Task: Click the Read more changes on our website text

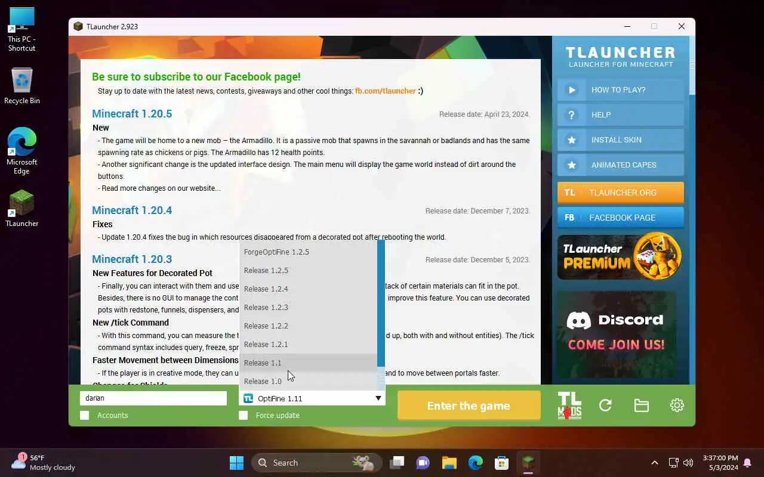Action: (x=161, y=188)
